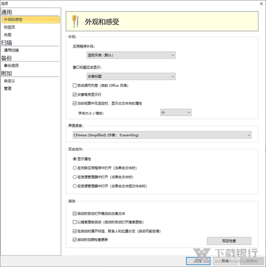266x267 pixels.
Task: Select 在关联应用程序中打开 radio option
Action: coord(75,168)
